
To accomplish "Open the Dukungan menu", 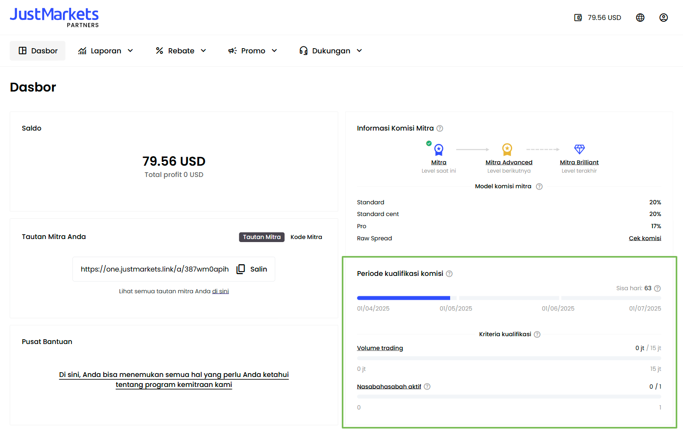I will [330, 51].
